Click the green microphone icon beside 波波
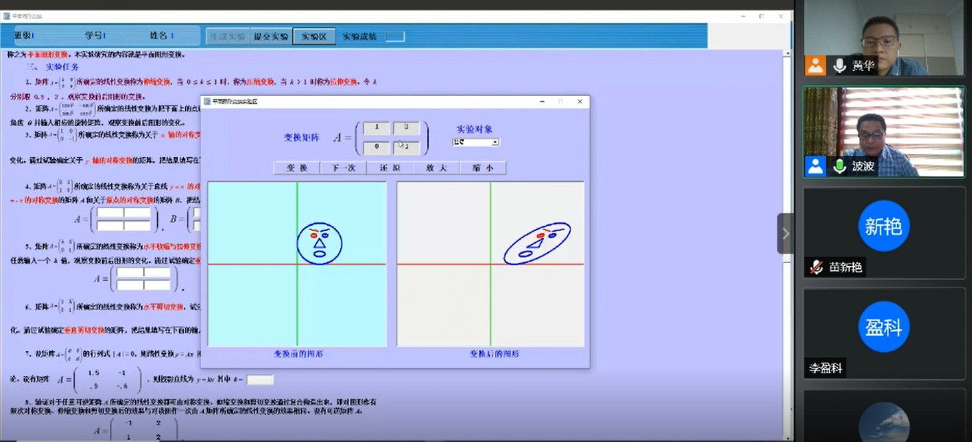 pyautogui.click(x=840, y=166)
